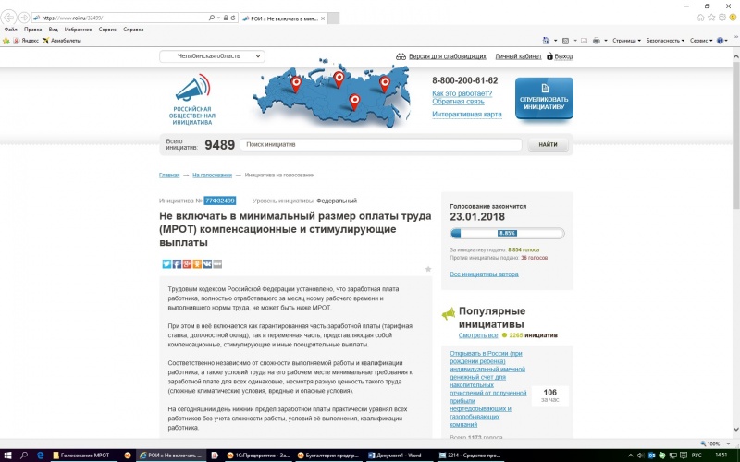This screenshot has width=740, height=462.
Task: Open the Челябинская область region dropdown
Action: pos(212,56)
